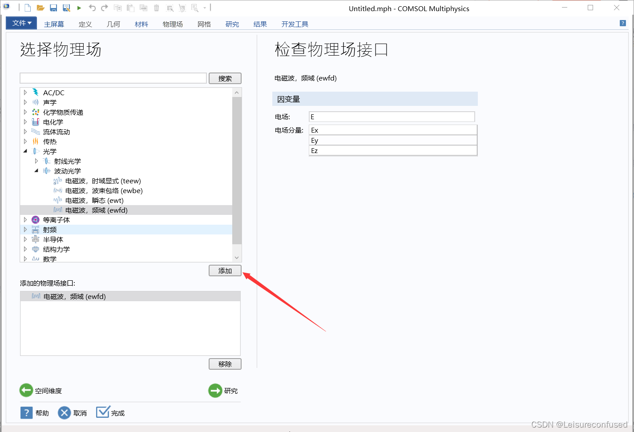Expand the 传热 tree node

pos(25,141)
